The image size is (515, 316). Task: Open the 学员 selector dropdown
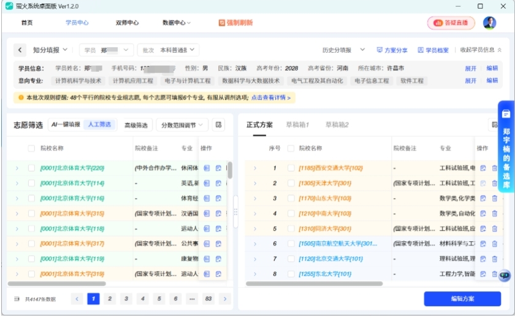(106, 50)
